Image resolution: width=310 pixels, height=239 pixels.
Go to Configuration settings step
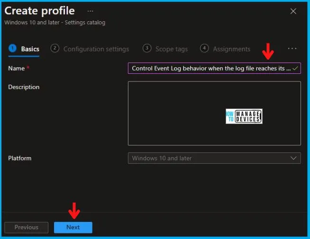tap(90, 49)
